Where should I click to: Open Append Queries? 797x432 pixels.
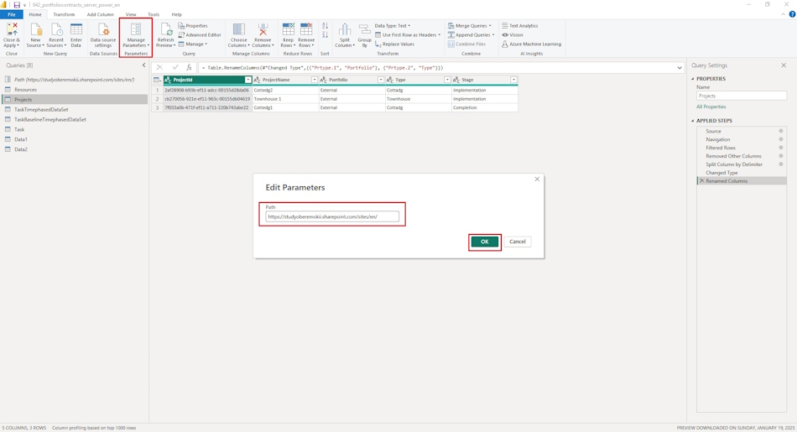(471, 35)
